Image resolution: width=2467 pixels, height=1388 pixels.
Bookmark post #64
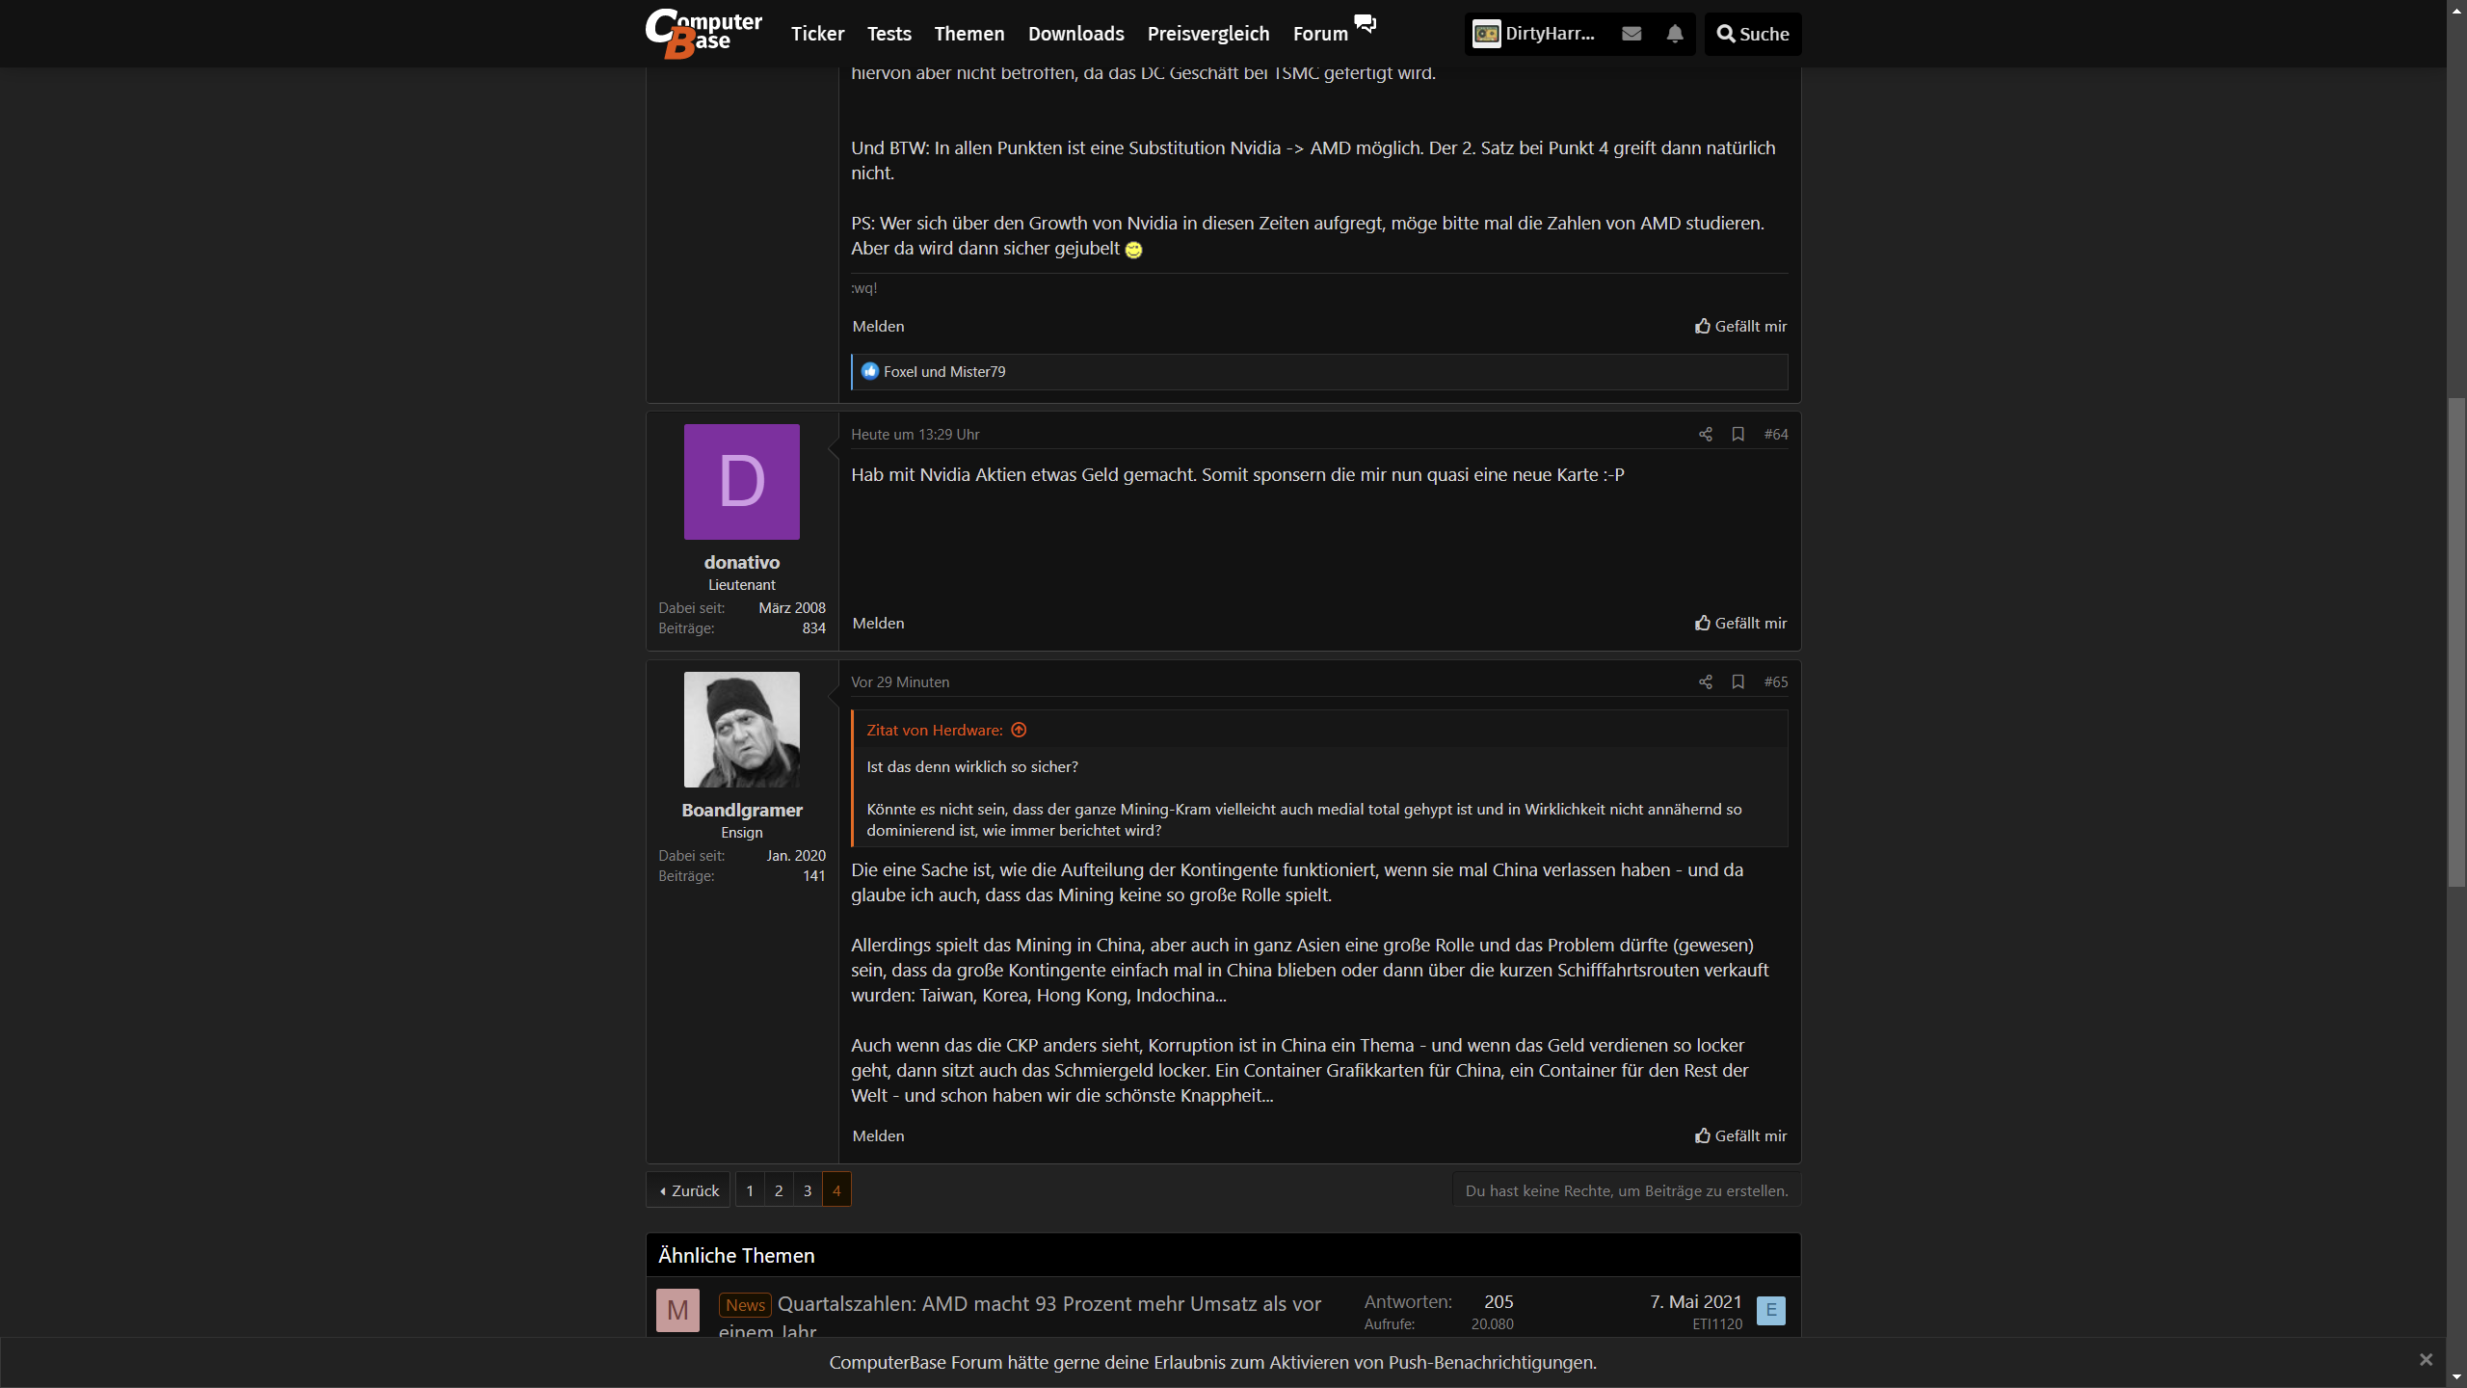(1738, 435)
